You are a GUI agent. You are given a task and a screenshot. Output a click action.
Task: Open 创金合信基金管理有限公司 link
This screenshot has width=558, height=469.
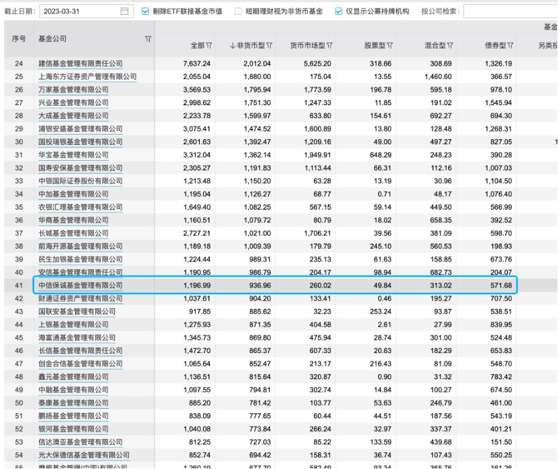point(80,364)
